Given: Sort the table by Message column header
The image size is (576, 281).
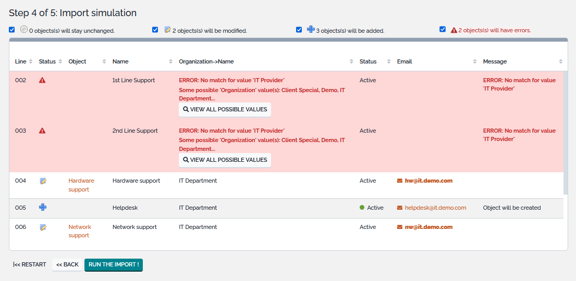Looking at the screenshot, I should pyautogui.click(x=495, y=61).
